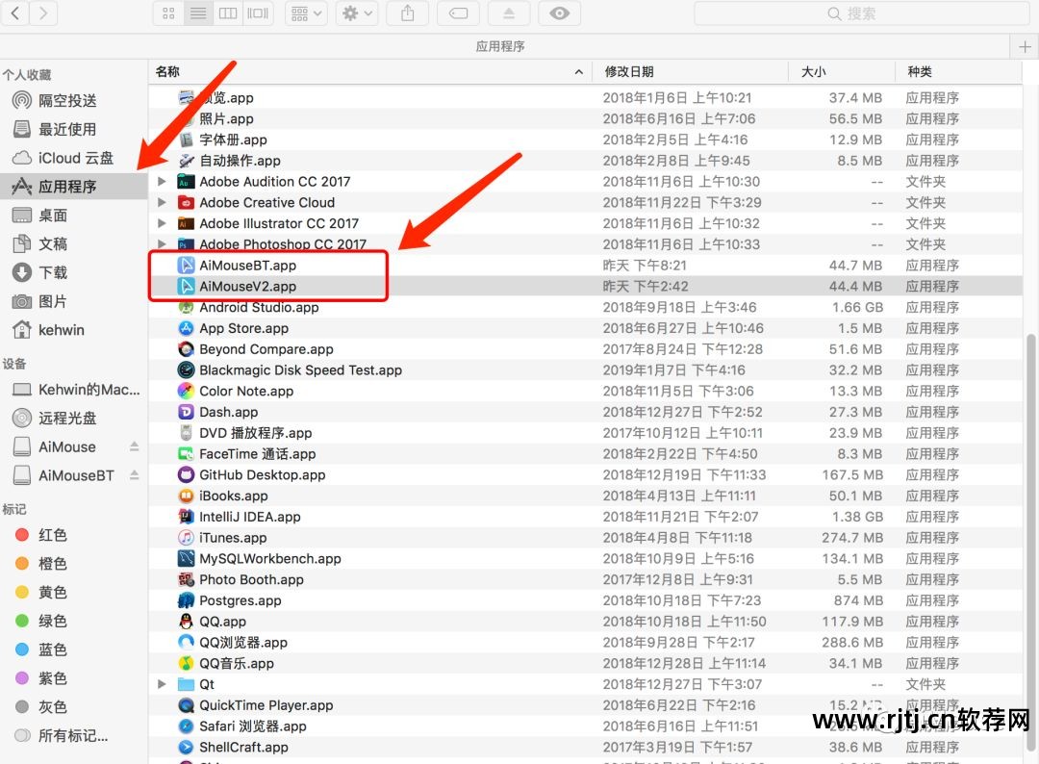Eject the AiMouseBT volume
This screenshot has width=1039, height=764.
click(x=135, y=475)
